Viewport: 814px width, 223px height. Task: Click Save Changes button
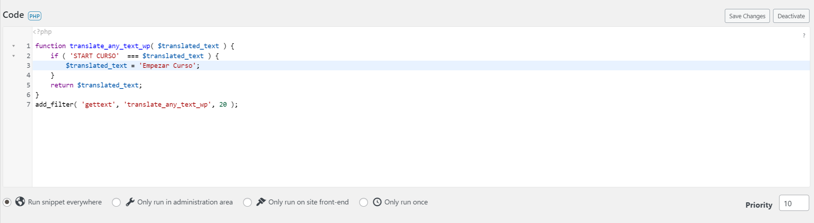(747, 16)
